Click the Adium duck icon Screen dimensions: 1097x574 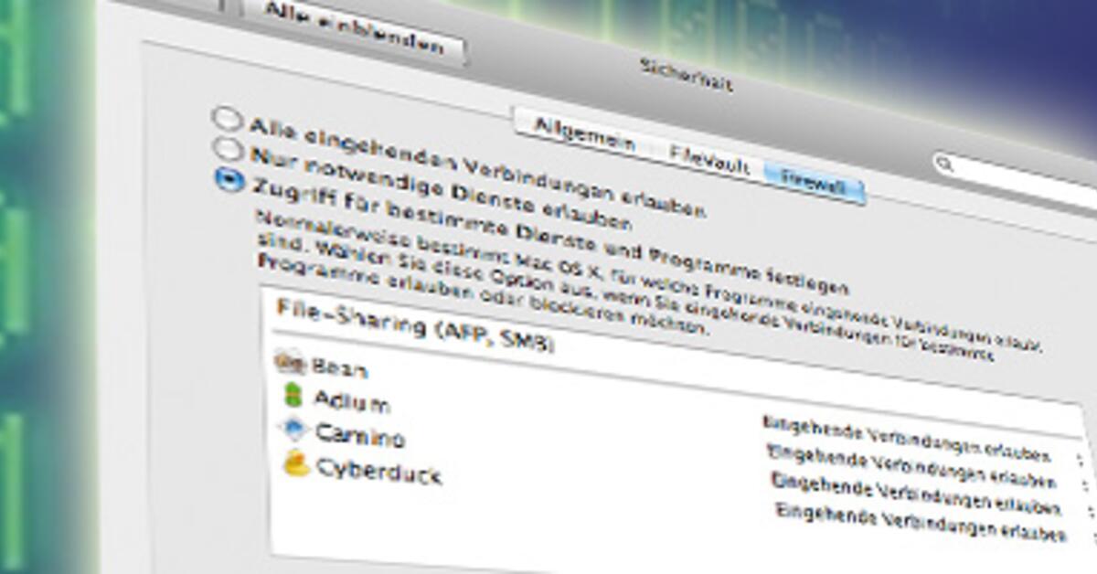293,393
